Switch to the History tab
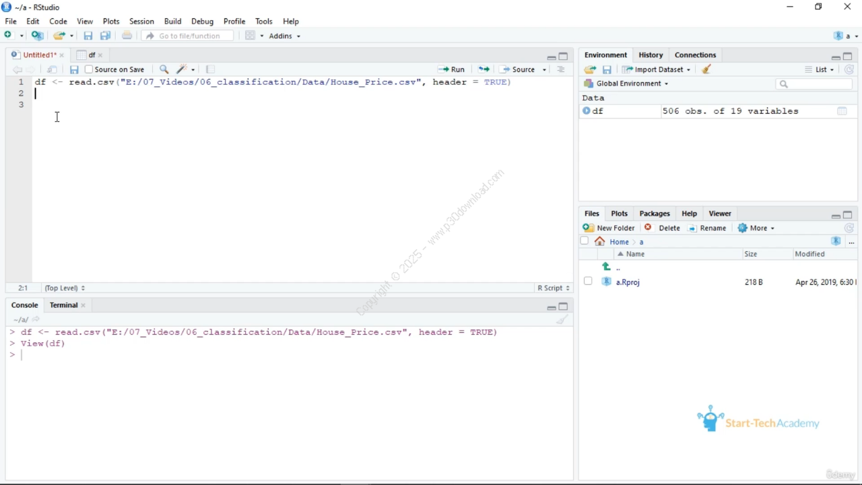 pyautogui.click(x=651, y=55)
